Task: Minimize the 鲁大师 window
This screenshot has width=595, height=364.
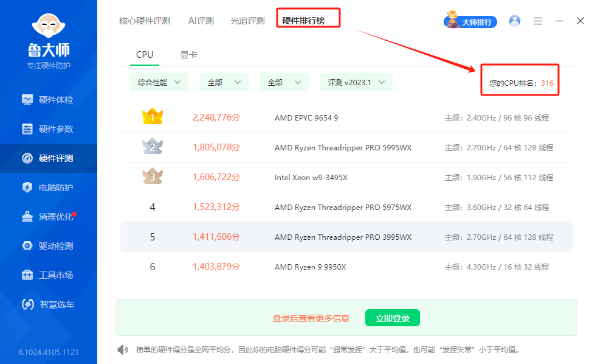Action: point(559,21)
